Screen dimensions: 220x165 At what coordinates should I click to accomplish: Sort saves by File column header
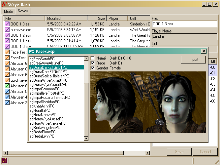(24, 18)
